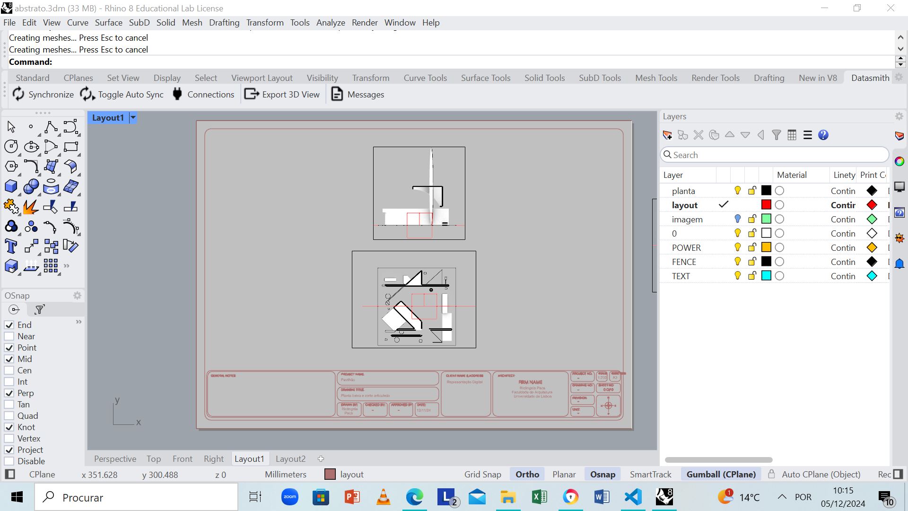The image size is (908, 511).
Task: Expand more OSnap options chevron
Action: [79, 322]
